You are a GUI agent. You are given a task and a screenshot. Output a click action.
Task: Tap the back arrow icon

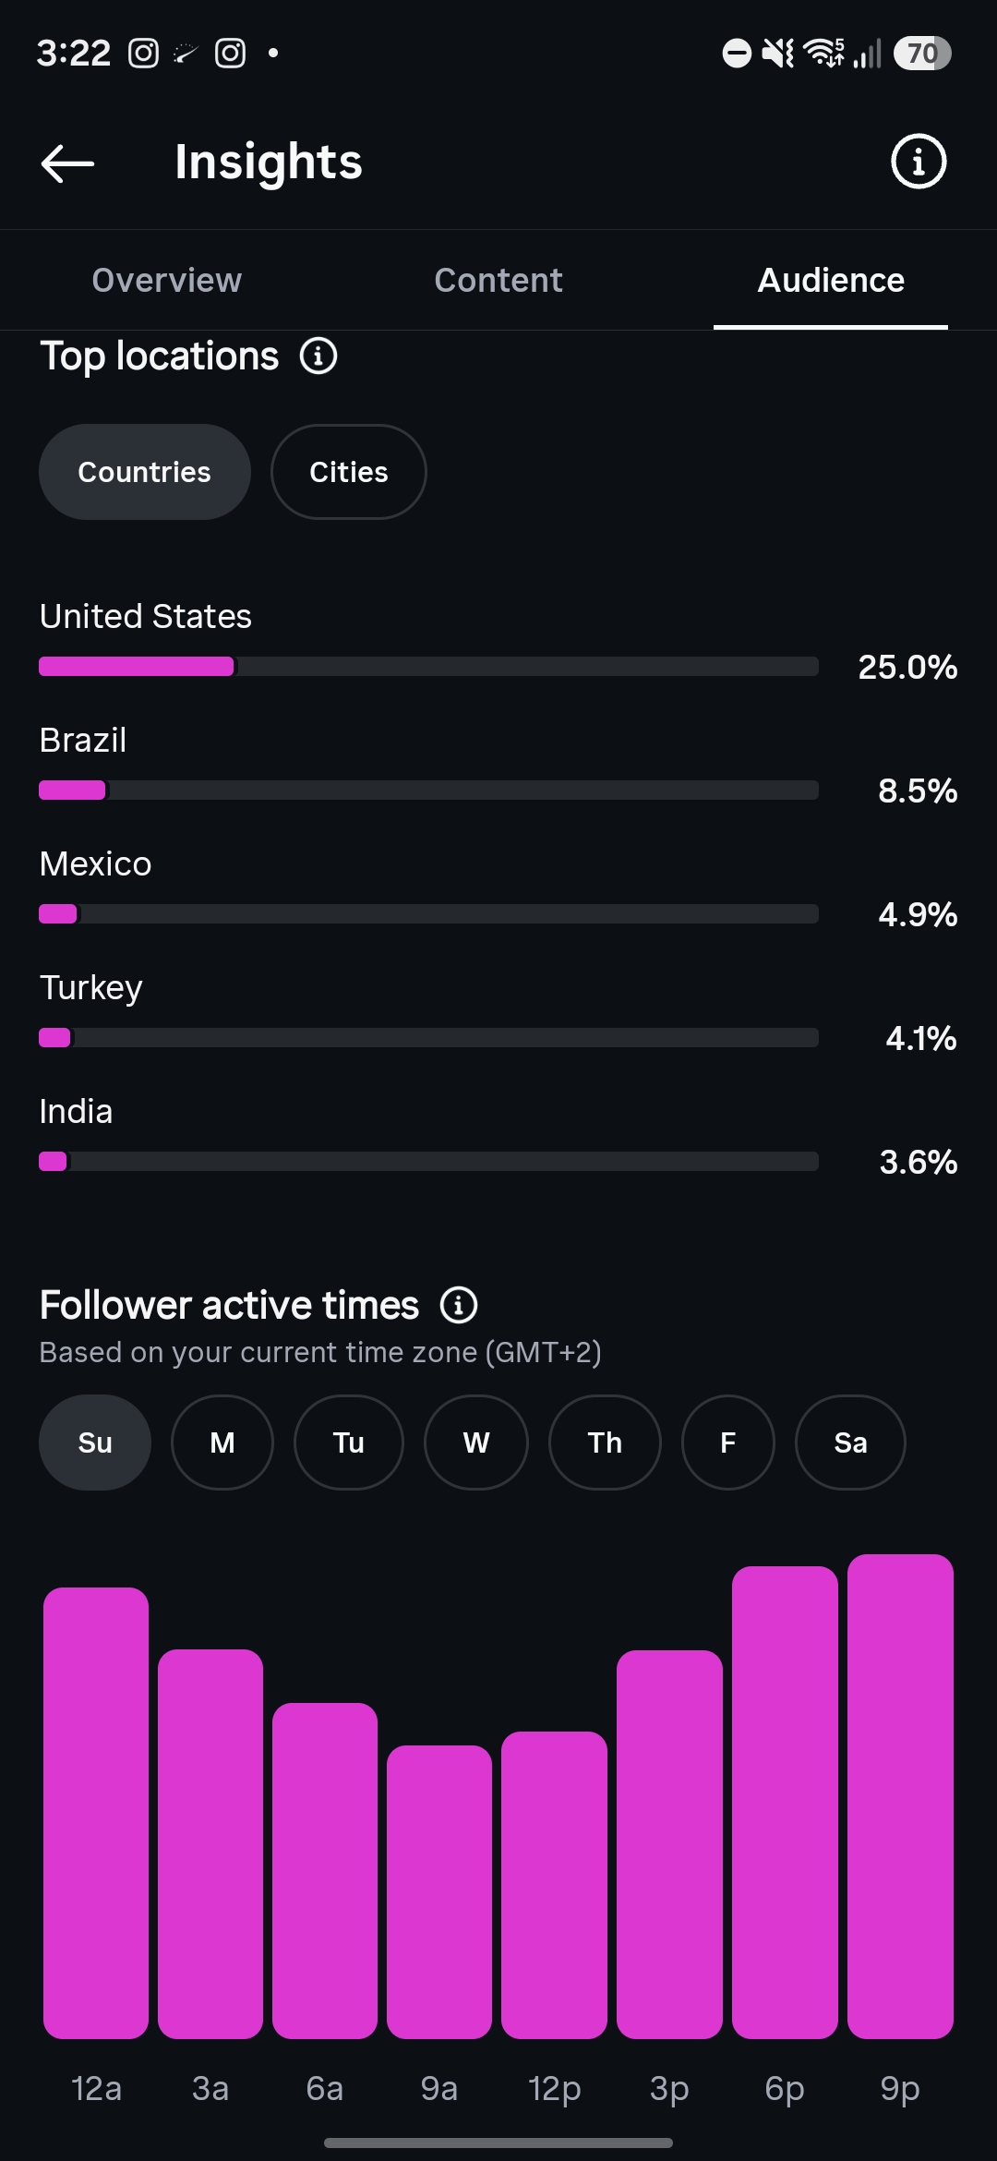(x=67, y=163)
